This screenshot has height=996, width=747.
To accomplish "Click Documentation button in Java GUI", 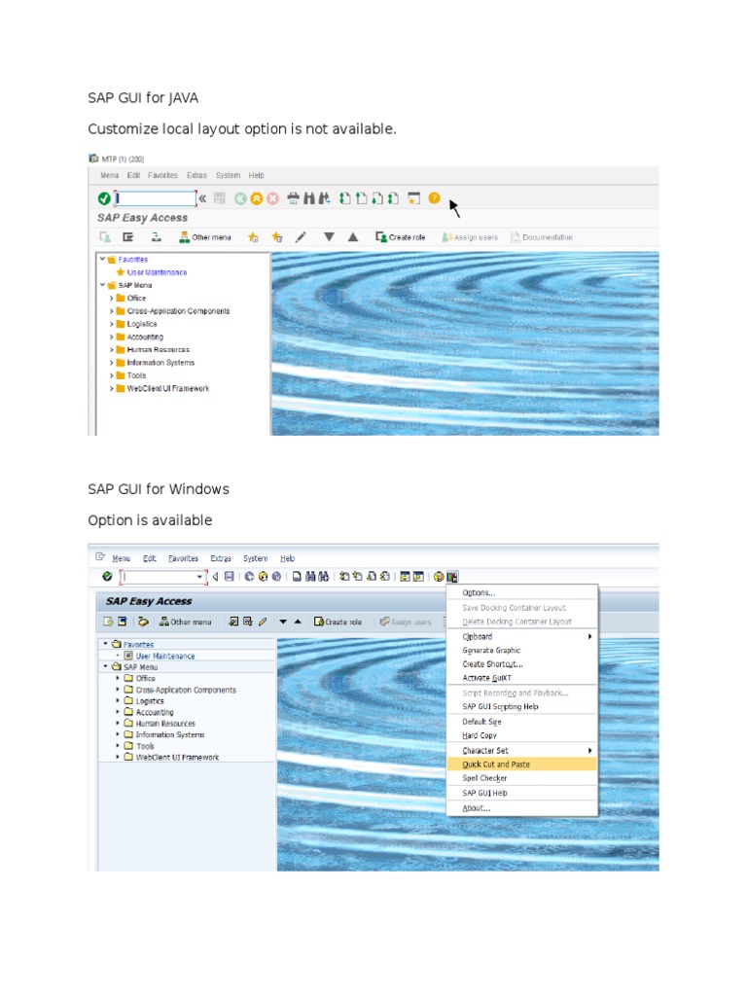I will [542, 237].
